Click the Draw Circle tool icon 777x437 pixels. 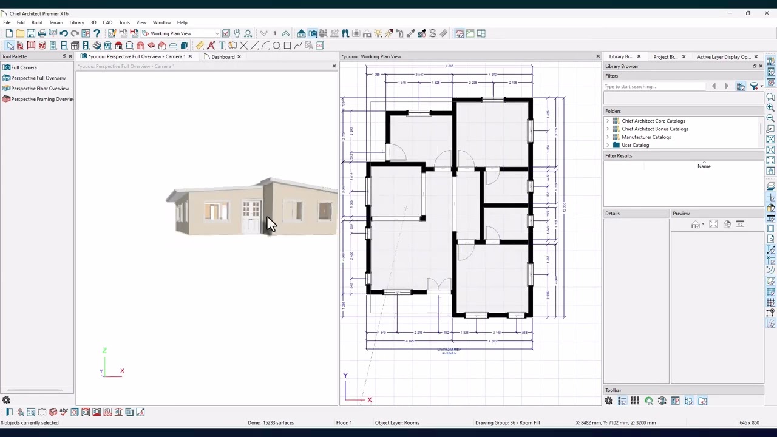(x=276, y=46)
